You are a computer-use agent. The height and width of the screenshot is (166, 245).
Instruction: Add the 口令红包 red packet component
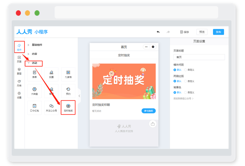[34, 108]
